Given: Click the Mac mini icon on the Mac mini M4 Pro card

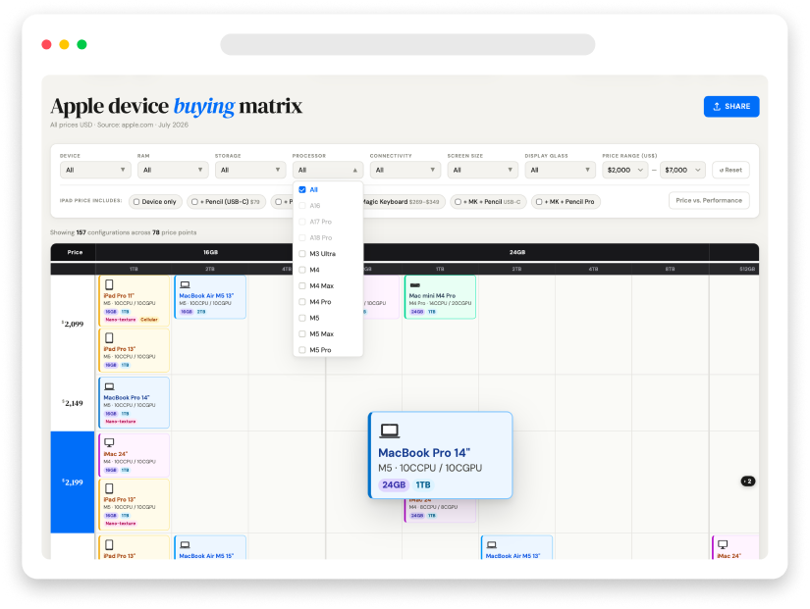Looking at the screenshot, I should click(x=414, y=285).
